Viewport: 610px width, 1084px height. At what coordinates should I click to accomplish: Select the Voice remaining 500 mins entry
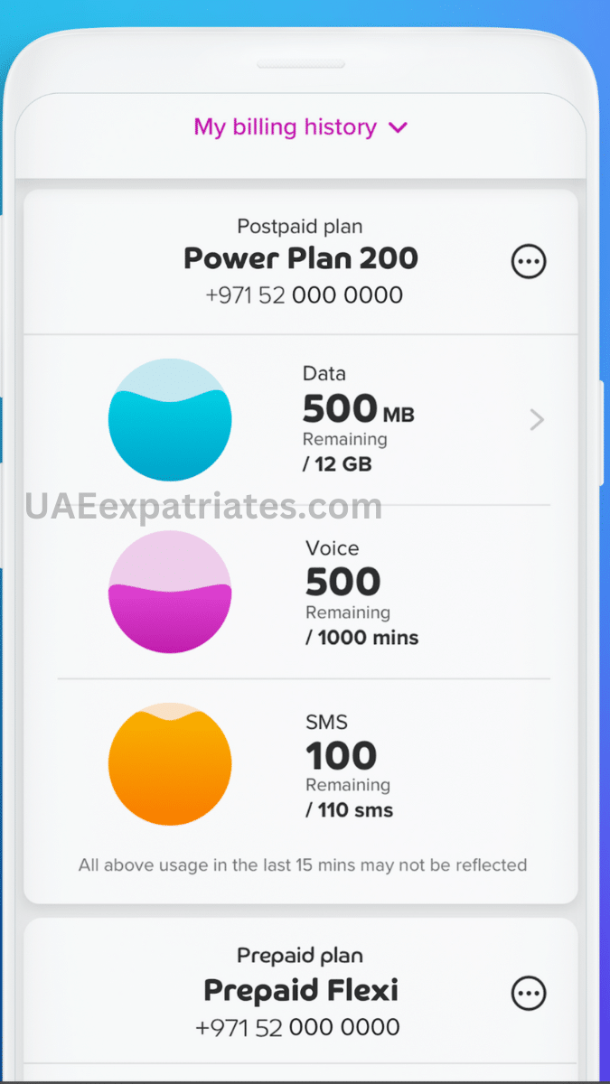(x=341, y=582)
